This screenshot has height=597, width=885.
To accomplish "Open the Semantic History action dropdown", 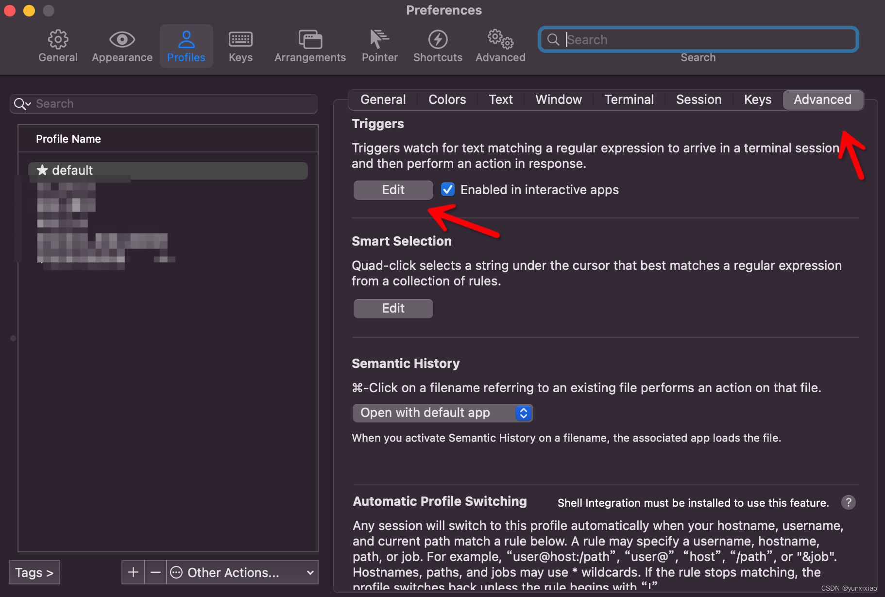I will point(442,413).
